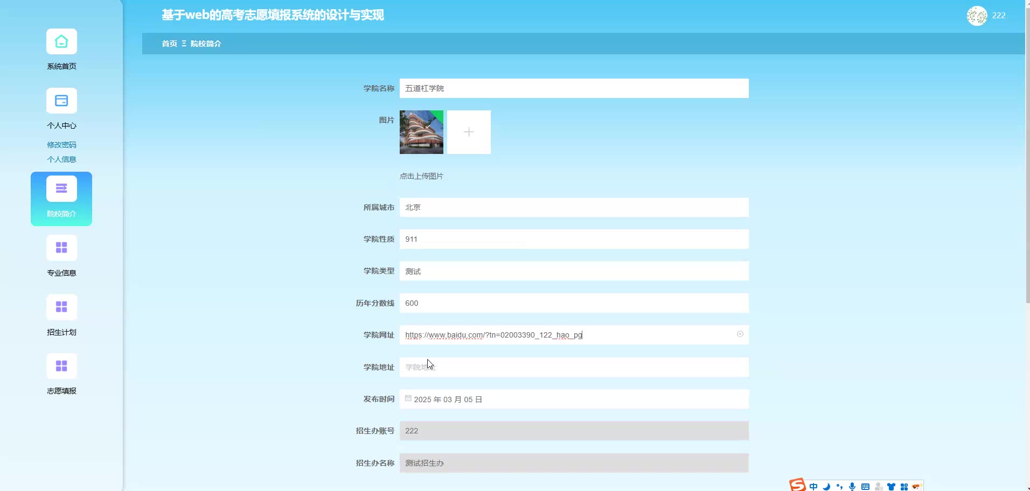Click the 发布时间 date field
The height and width of the screenshot is (491, 1030).
(x=574, y=399)
